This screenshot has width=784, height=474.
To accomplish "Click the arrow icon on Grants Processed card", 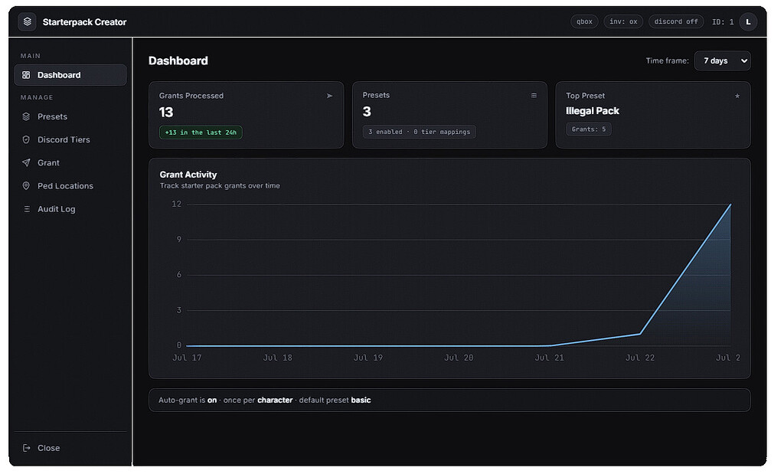I will point(329,96).
